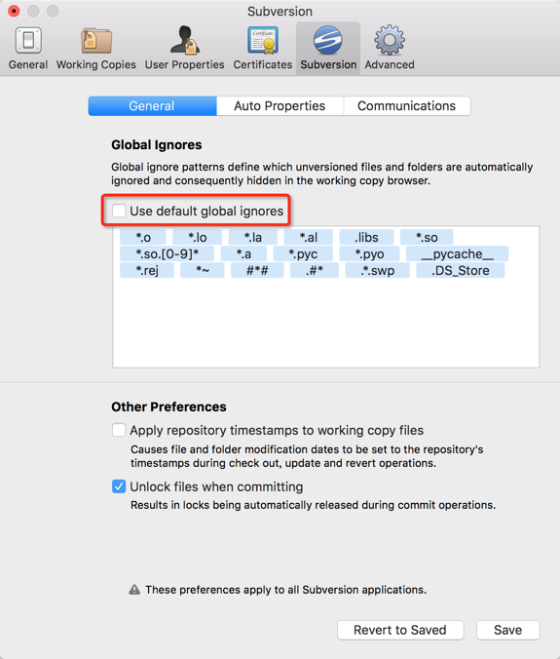Uncheck Unlock files when committing
This screenshot has height=659, width=560.
click(x=119, y=486)
